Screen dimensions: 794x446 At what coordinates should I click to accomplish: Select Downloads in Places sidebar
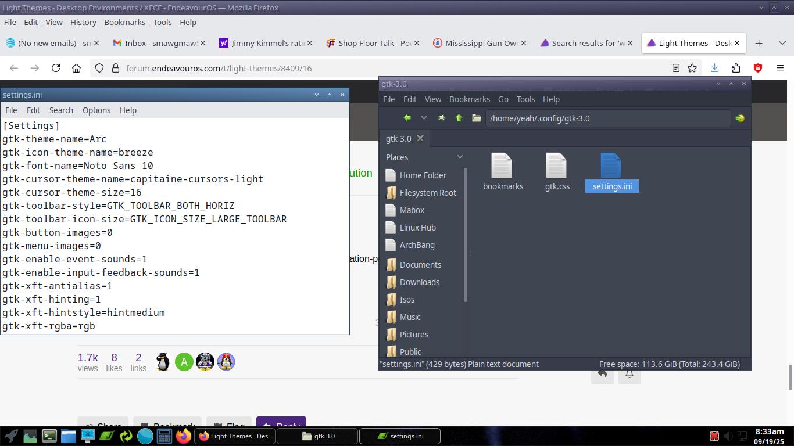pyautogui.click(x=419, y=282)
